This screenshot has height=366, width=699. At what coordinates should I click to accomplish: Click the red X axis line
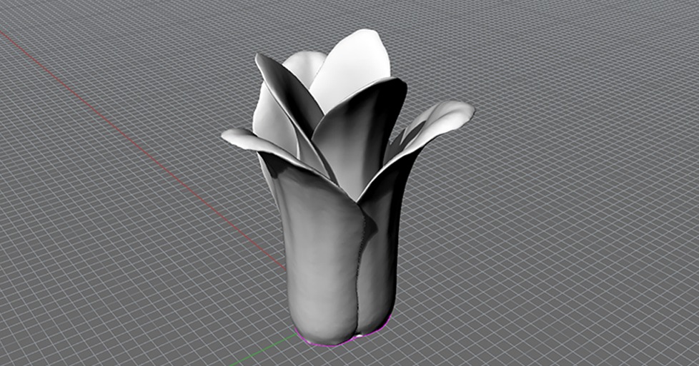pyautogui.click(x=143, y=143)
